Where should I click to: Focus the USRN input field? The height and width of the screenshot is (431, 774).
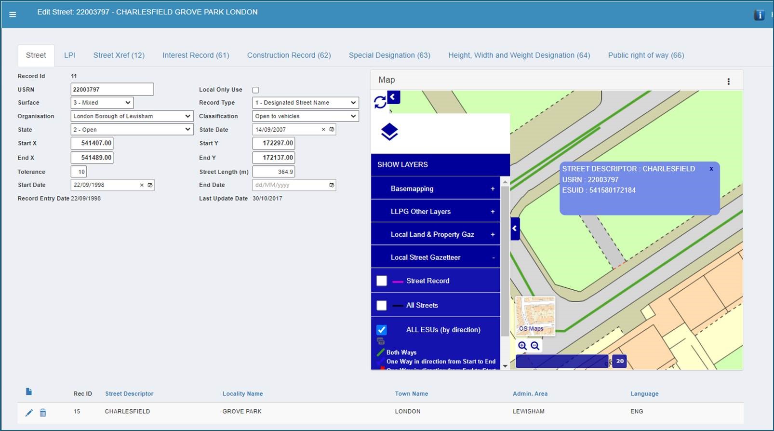click(x=112, y=89)
